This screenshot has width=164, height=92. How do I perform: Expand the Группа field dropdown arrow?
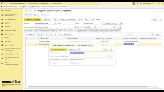pos(53,23)
